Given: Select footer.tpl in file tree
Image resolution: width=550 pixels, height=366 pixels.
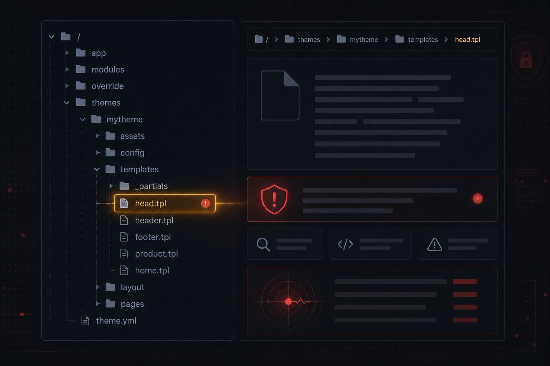Looking at the screenshot, I should click(x=153, y=237).
